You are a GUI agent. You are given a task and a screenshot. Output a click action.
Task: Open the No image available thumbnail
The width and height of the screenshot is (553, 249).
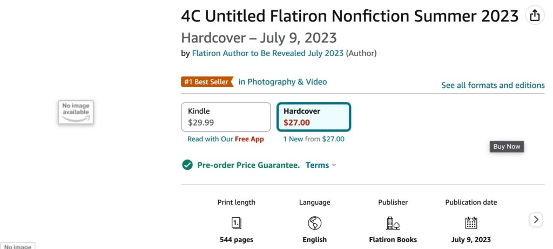tap(76, 112)
